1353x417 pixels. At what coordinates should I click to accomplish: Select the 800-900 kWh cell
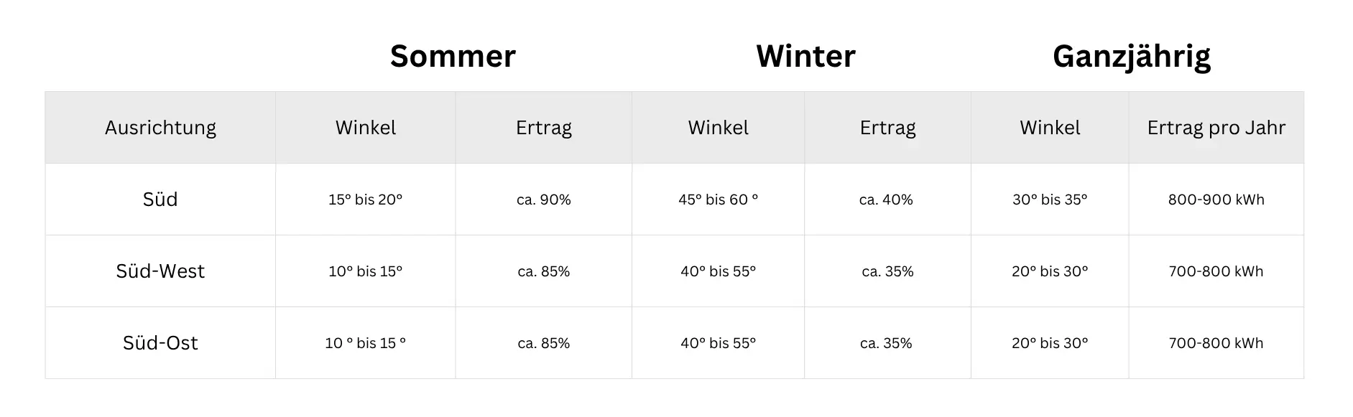click(x=1216, y=200)
